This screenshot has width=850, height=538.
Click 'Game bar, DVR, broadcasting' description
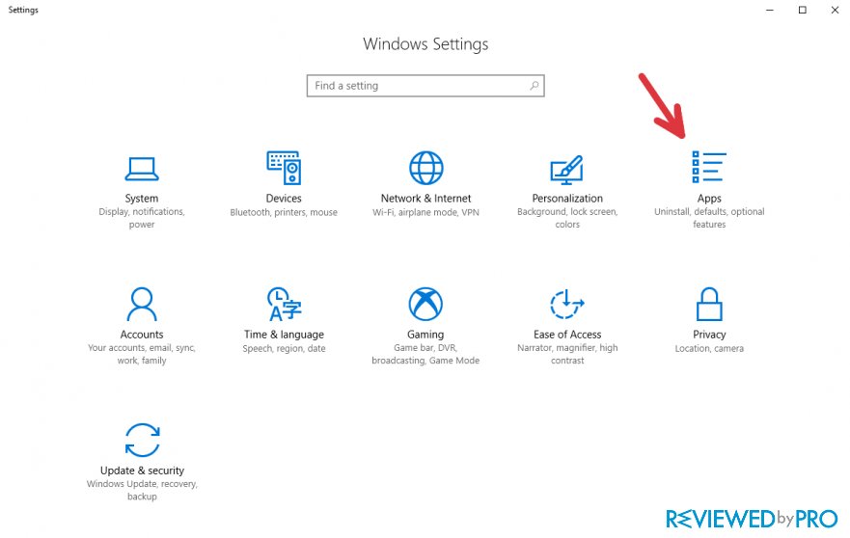coord(425,354)
